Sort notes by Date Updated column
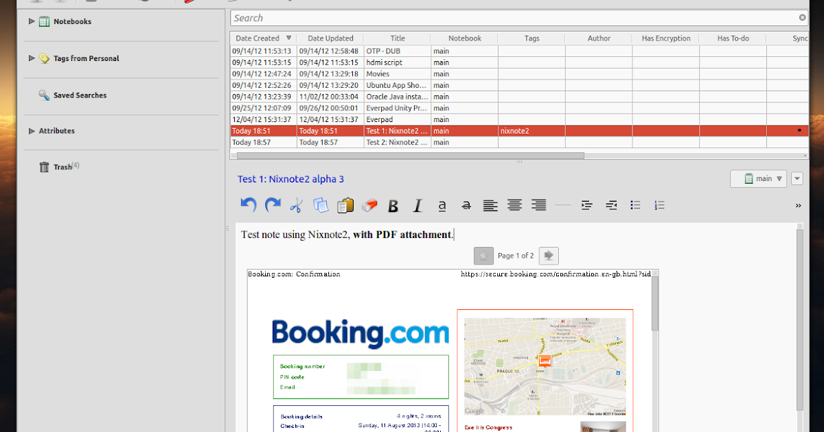This screenshot has height=432, width=824. [330, 38]
